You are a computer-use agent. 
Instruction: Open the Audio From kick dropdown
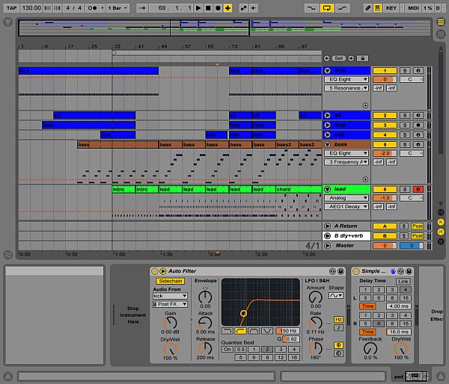pos(170,296)
